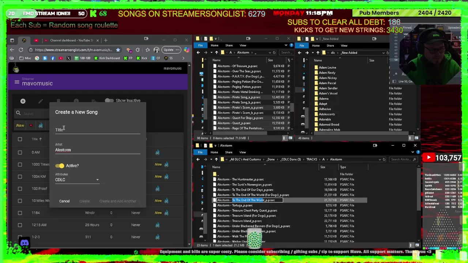Check the select-all checkbox in song table header
This screenshot has width=468, height=263.
pos(20,139)
